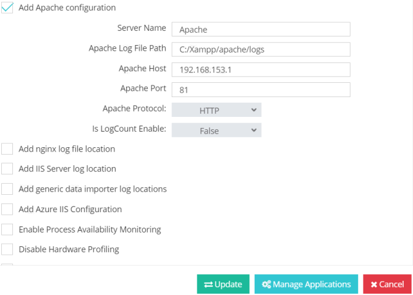The image size is (413, 295).
Task: Click the Is LogCount Enable label
Action: 129,129
